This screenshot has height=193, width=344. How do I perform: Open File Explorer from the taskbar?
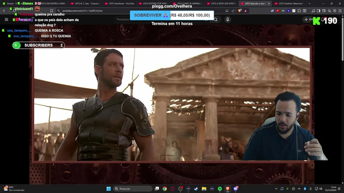[x=204, y=189]
